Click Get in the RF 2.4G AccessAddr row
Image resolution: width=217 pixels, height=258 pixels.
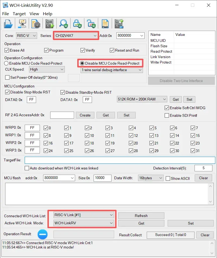pyautogui.click(x=106, y=115)
